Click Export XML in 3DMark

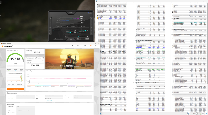(x=20, y=85)
